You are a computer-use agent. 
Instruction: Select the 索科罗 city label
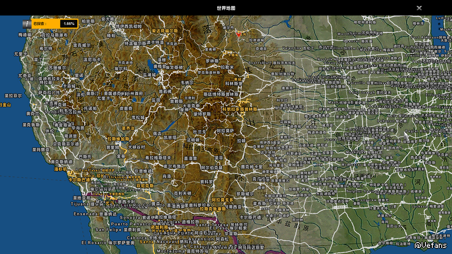point(206,182)
